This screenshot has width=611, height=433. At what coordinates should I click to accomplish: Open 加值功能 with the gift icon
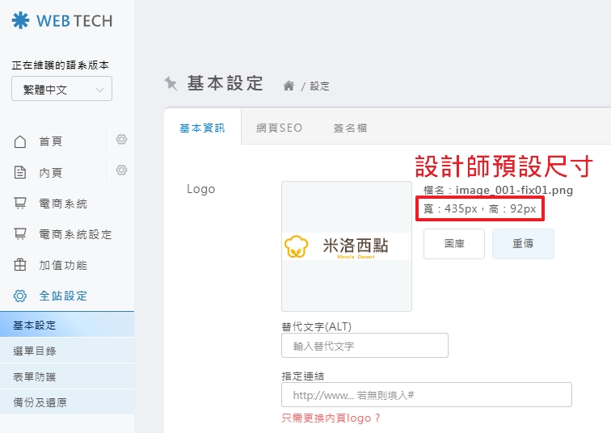point(21,265)
